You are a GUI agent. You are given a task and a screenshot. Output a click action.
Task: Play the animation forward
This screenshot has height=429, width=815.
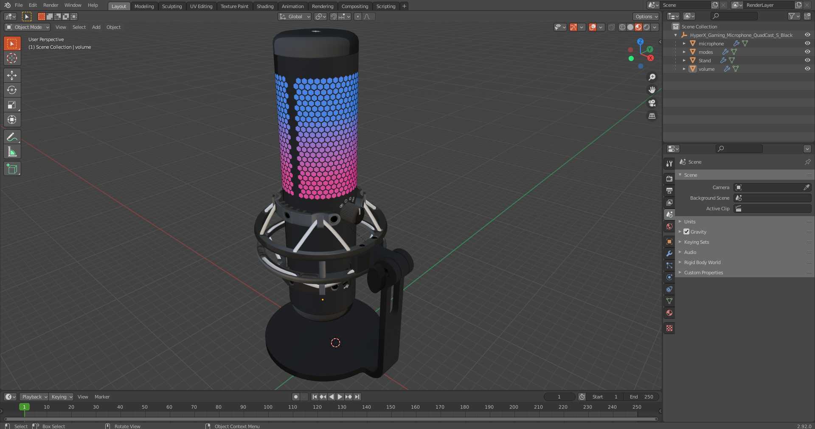(340, 397)
